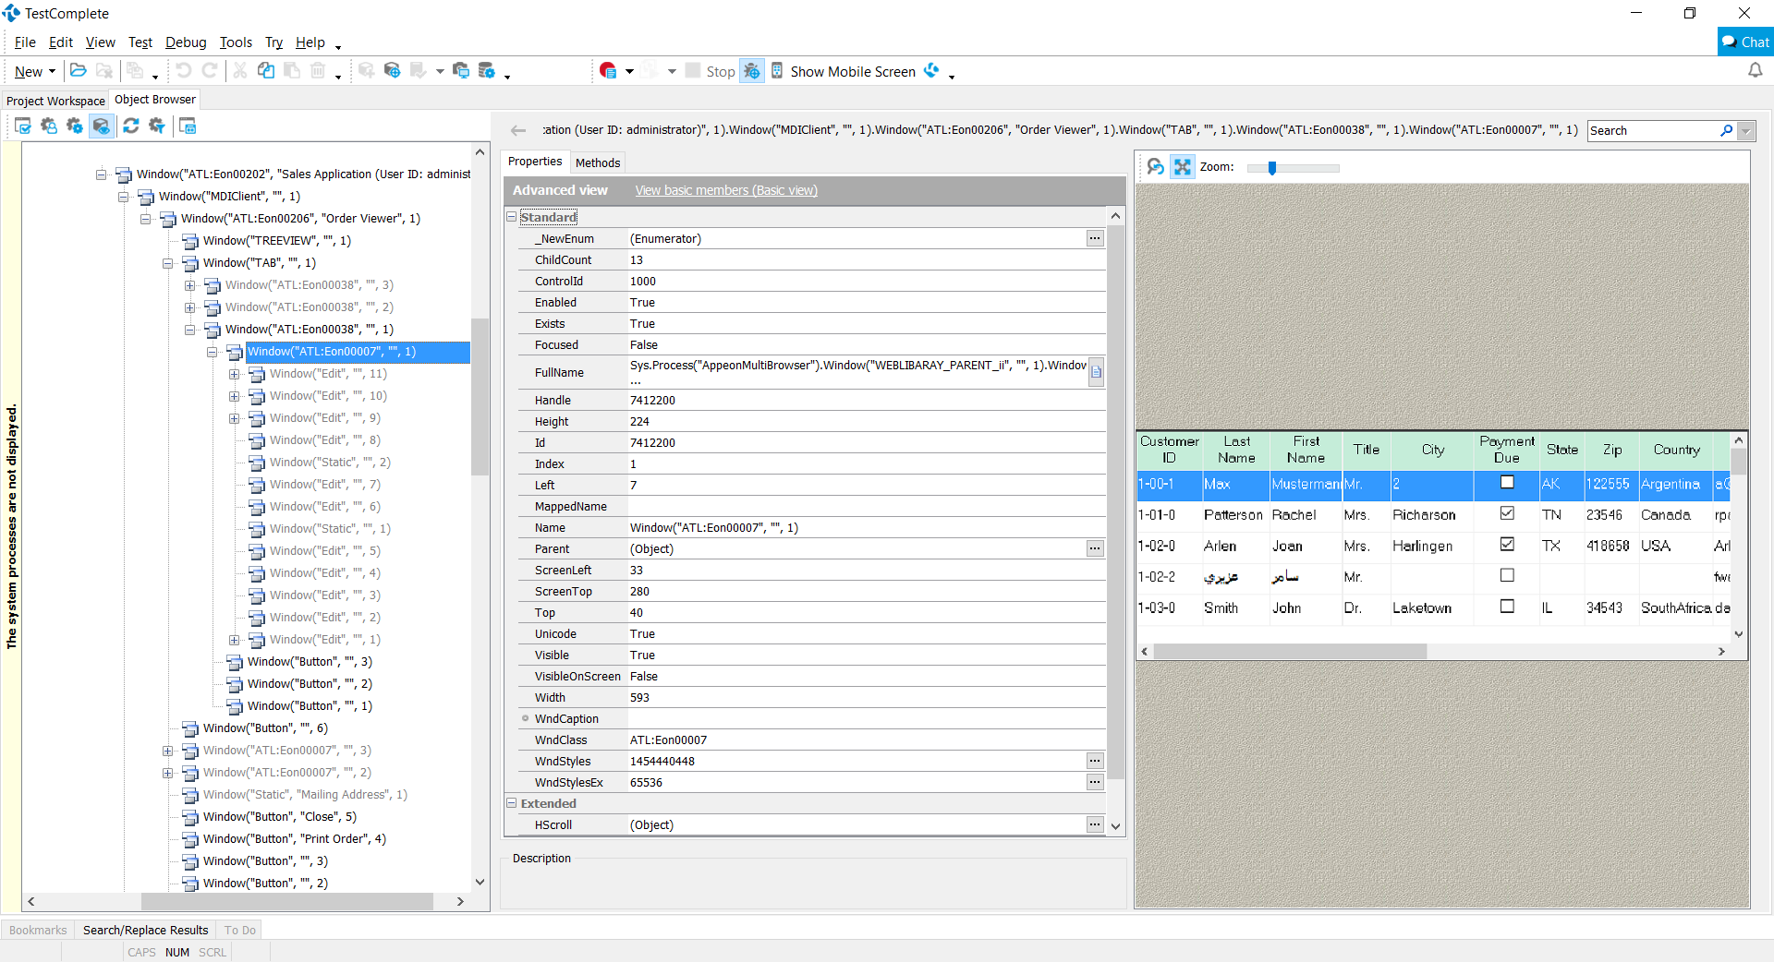This screenshot has width=1774, height=962.
Task: Click the Record Test red button icon
Action: click(607, 71)
